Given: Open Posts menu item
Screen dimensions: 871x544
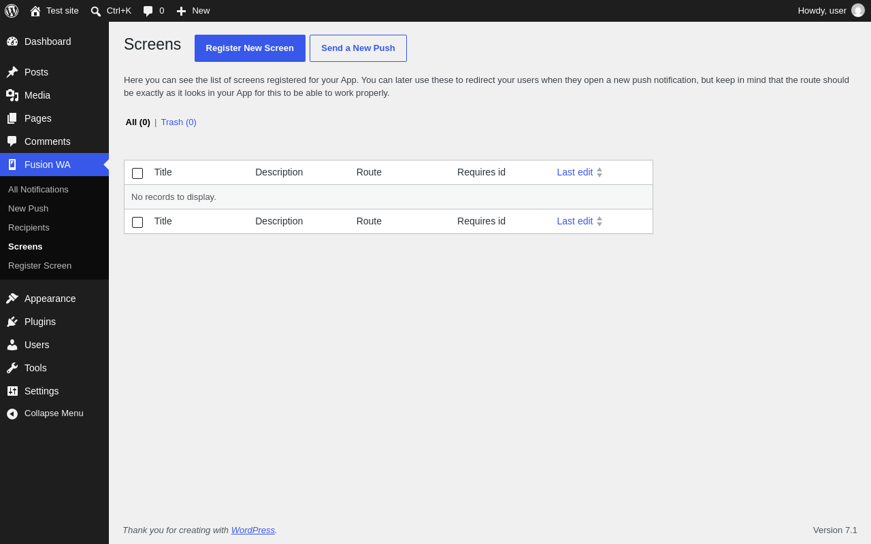Looking at the screenshot, I should click(x=54, y=72).
